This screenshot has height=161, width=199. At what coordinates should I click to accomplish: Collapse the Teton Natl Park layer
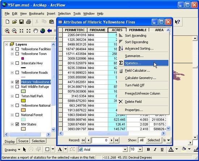(12, 96)
